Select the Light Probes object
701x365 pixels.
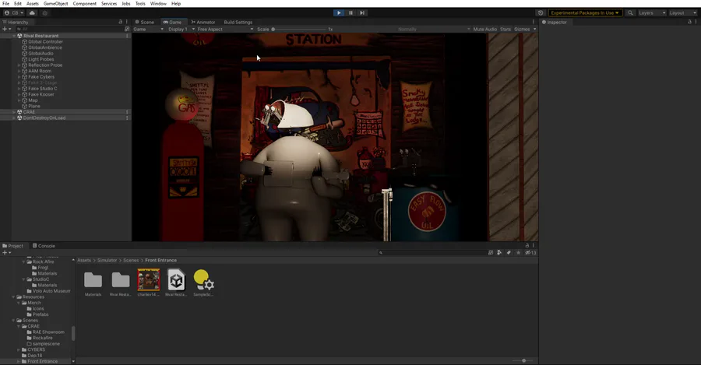[41, 59]
